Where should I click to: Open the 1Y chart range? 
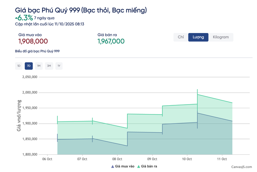[59, 66]
